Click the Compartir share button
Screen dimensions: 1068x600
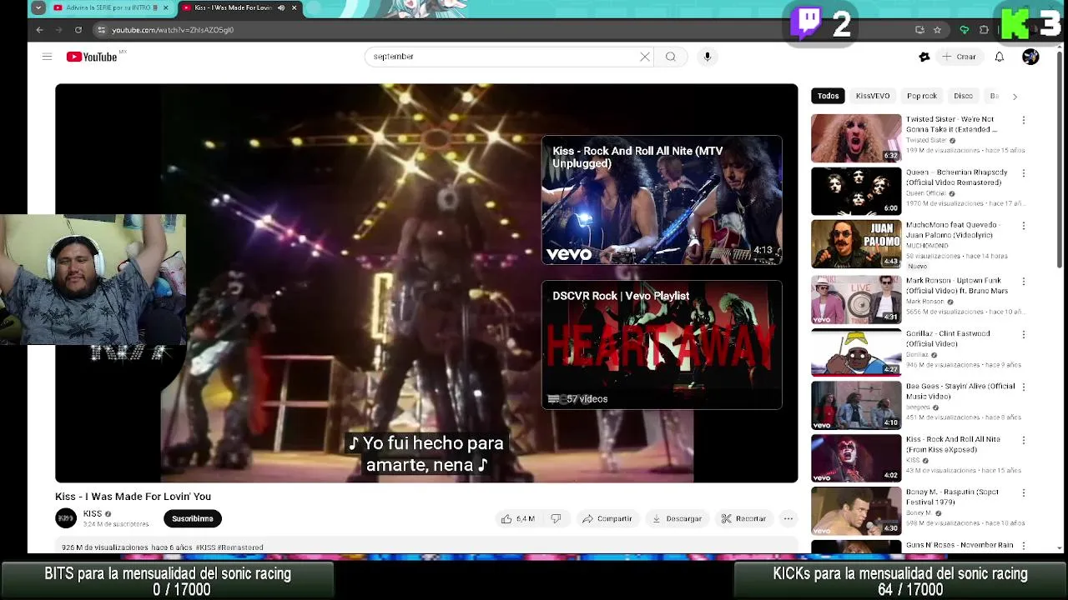pyautogui.click(x=607, y=518)
